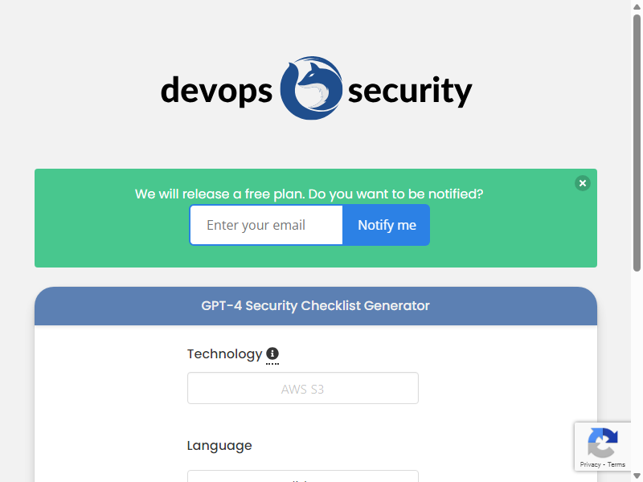Click the reCAPTCHA badge icon
Viewport: 643px width, 482px height.
point(602,443)
